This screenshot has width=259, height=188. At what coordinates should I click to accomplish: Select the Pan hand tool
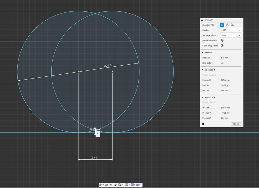click(111, 185)
